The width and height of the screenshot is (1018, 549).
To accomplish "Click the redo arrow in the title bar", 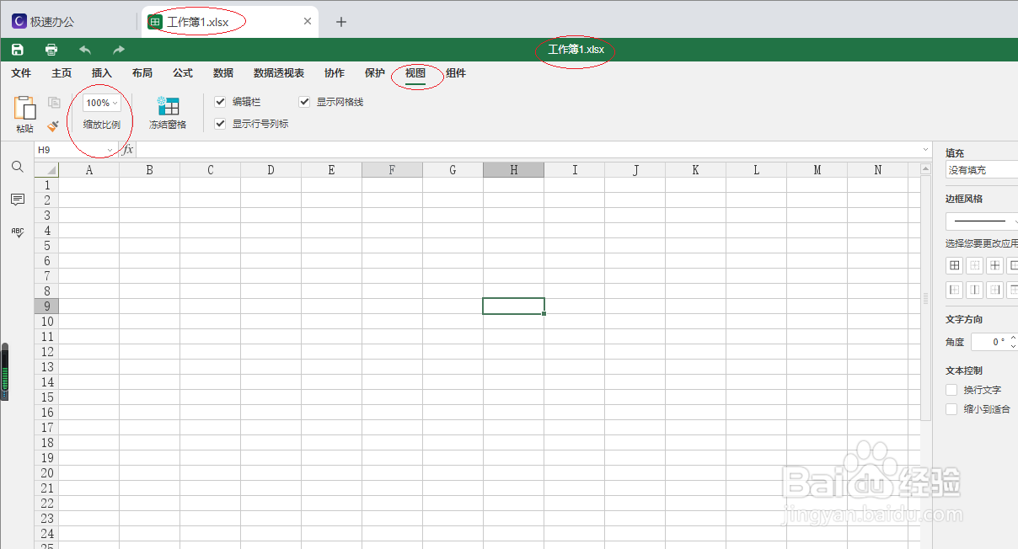I will [117, 49].
